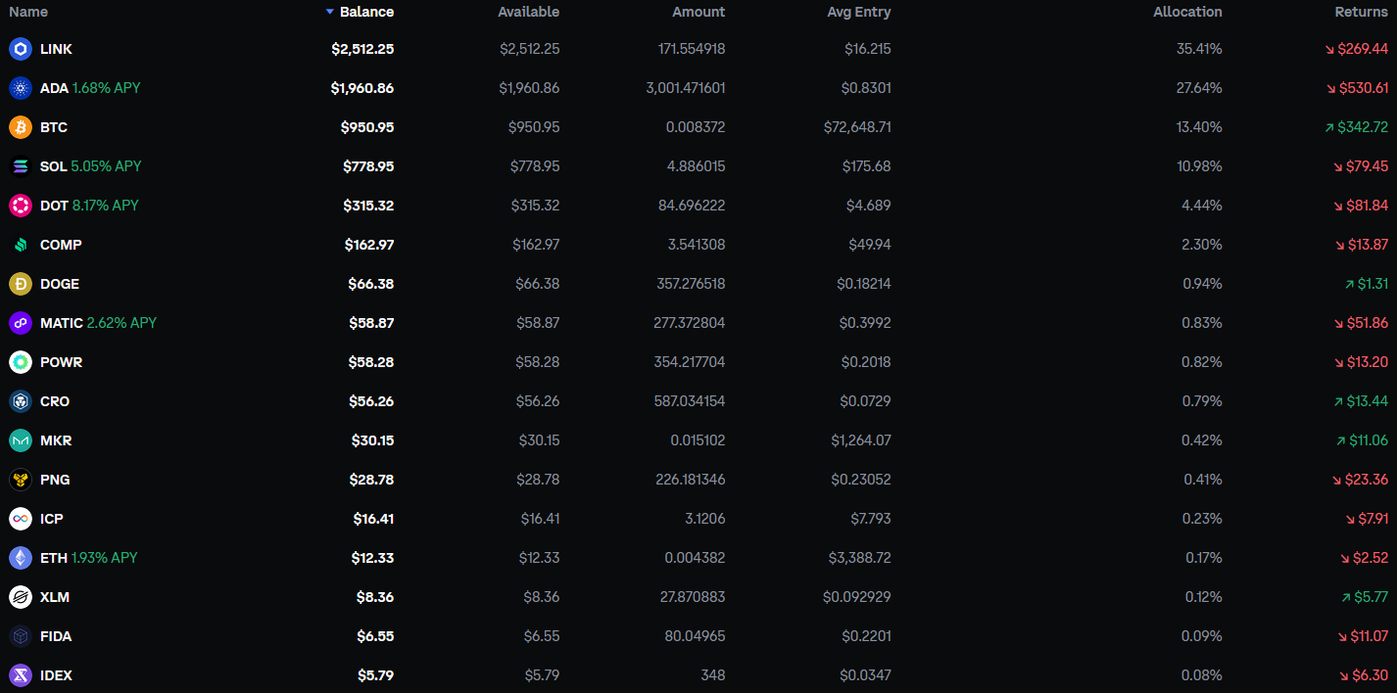Click the MATIC purple icon
The width and height of the screenshot is (1397, 693).
pyautogui.click(x=21, y=323)
